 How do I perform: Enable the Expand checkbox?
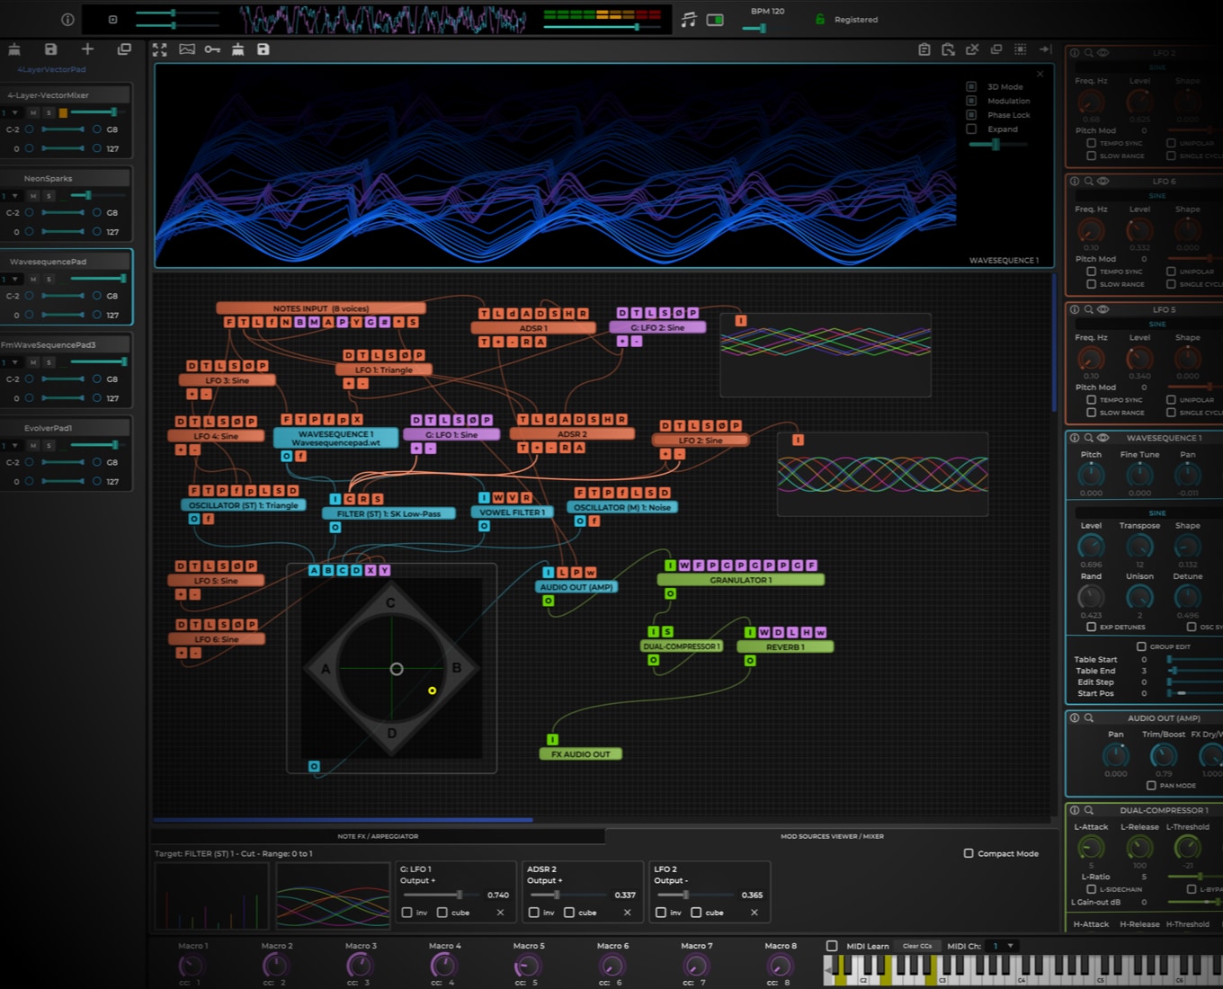pos(971,129)
